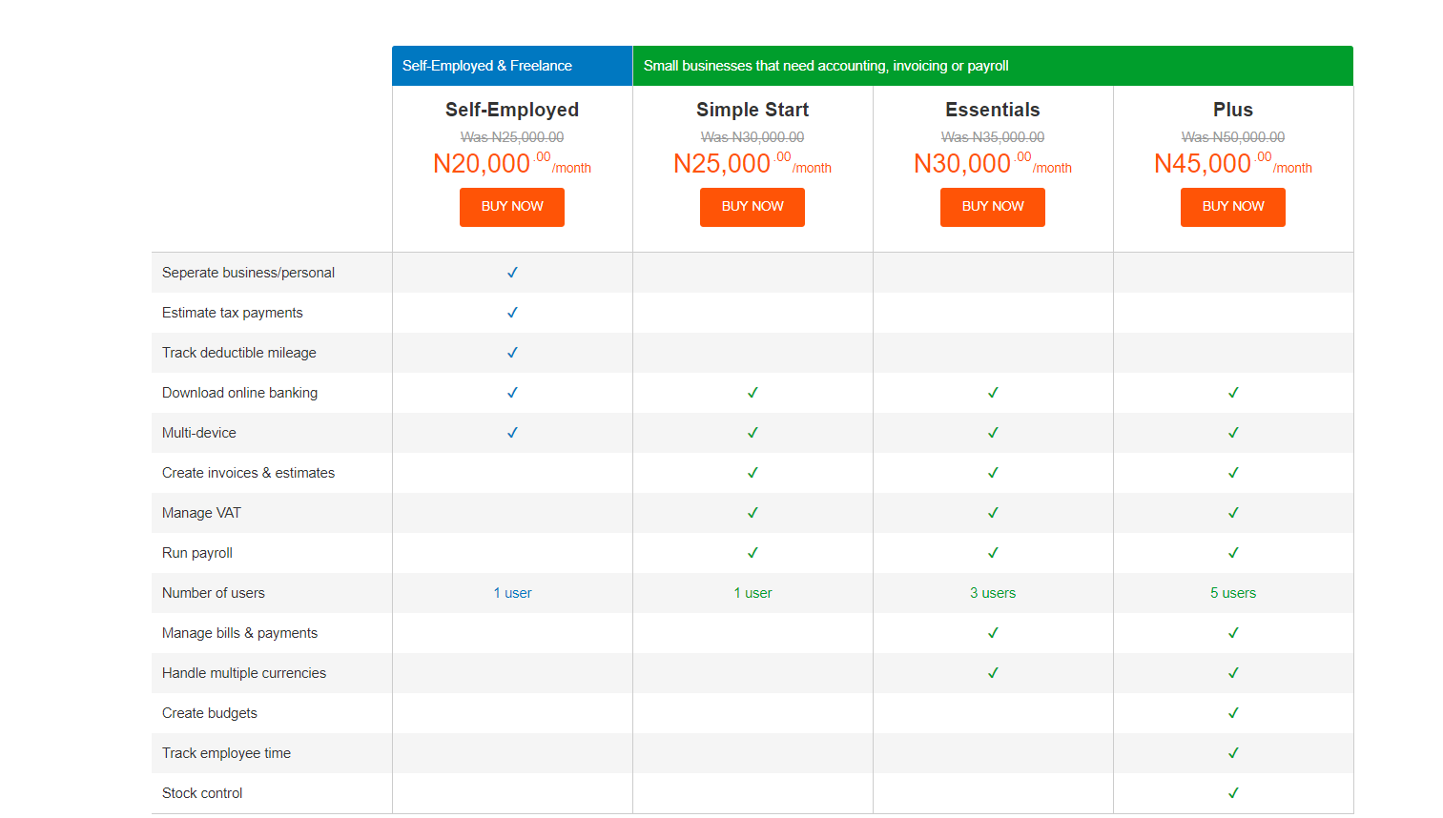Click the Handle multiple currencies checkmark under Essentials
Viewport: 1443px width, 818px height.
click(992, 672)
